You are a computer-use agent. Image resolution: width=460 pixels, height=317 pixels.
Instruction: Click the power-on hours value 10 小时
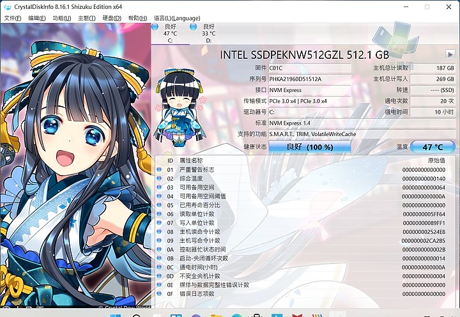(x=433, y=112)
